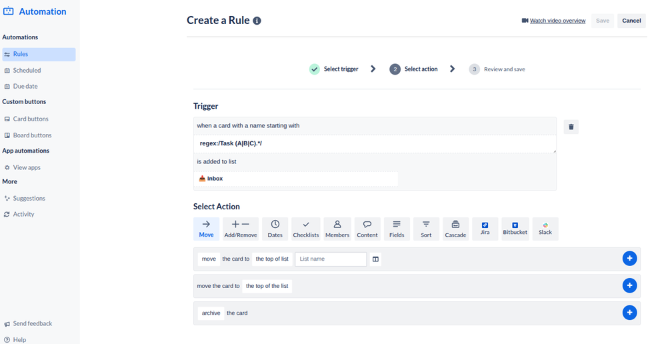Image resolution: width=666 pixels, height=344 pixels.
Task: Select the Bitbucket action category
Action: point(515,229)
